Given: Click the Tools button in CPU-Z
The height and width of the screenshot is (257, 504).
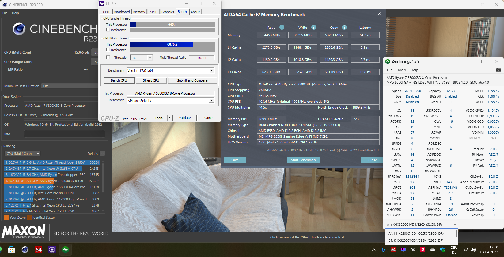Looking at the screenshot, I should pos(159,118).
